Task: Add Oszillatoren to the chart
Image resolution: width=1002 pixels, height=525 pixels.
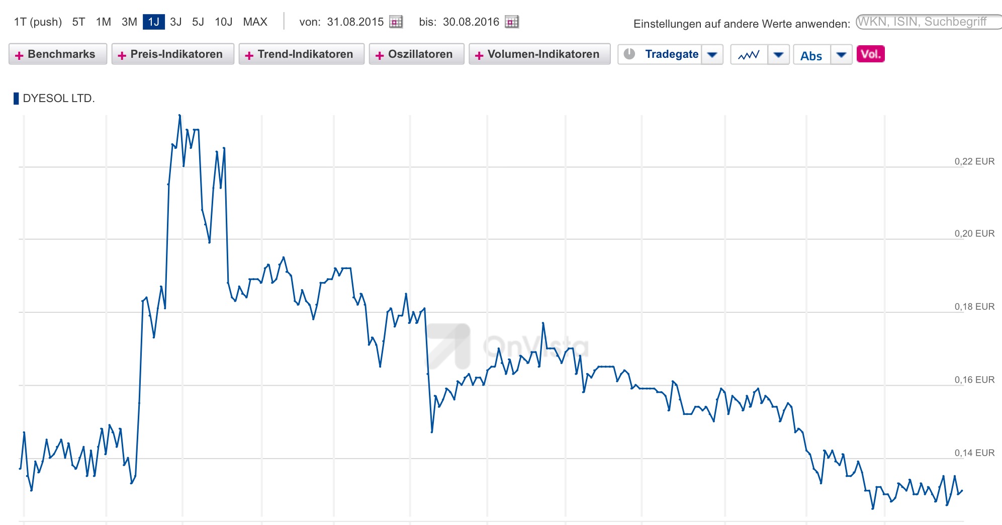Action: click(x=416, y=54)
